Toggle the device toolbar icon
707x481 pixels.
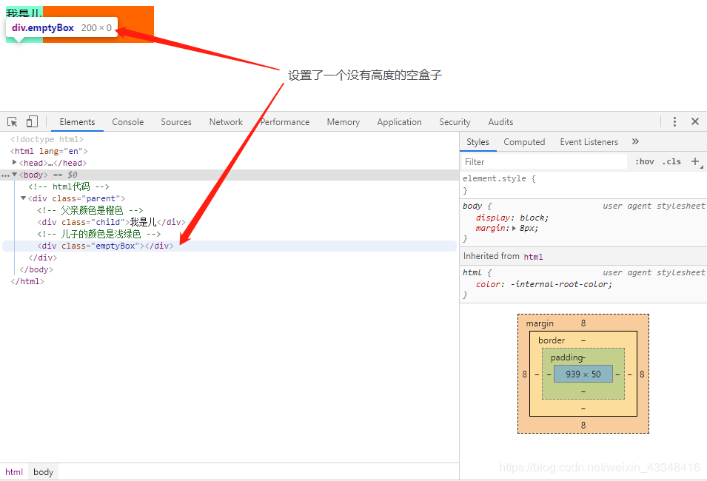click(x=32, y=121)
